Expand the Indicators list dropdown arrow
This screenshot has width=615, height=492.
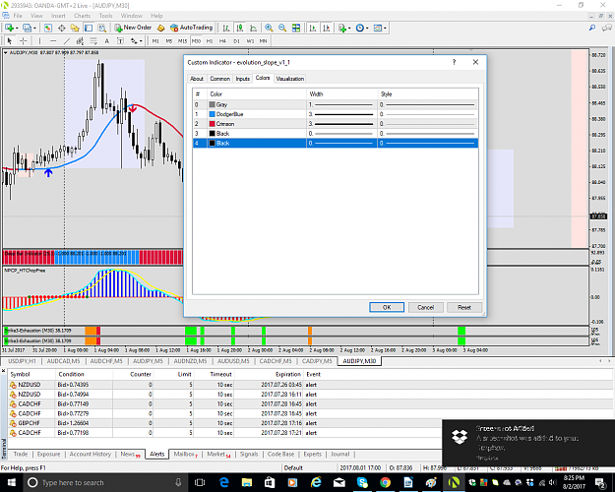point(349,29)
